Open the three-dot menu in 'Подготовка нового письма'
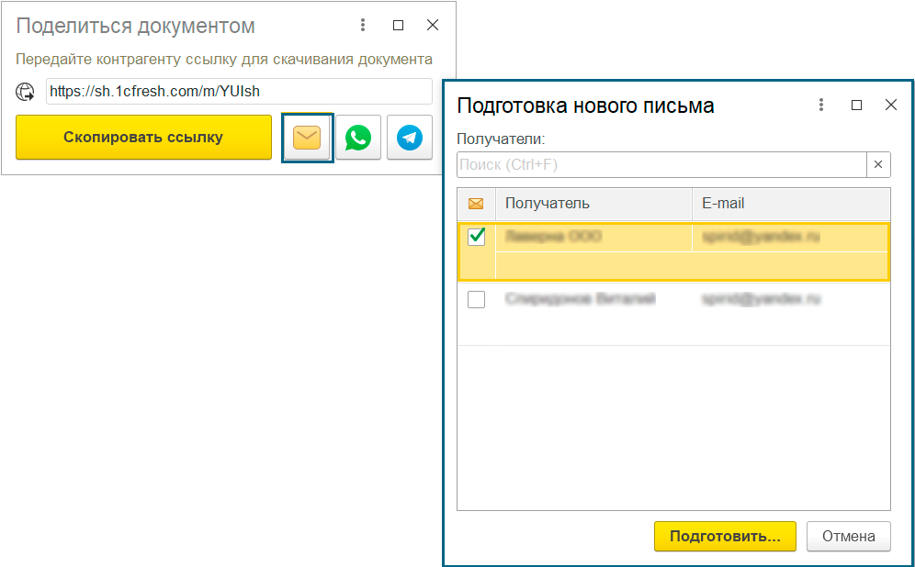 (x=820, y=105)
